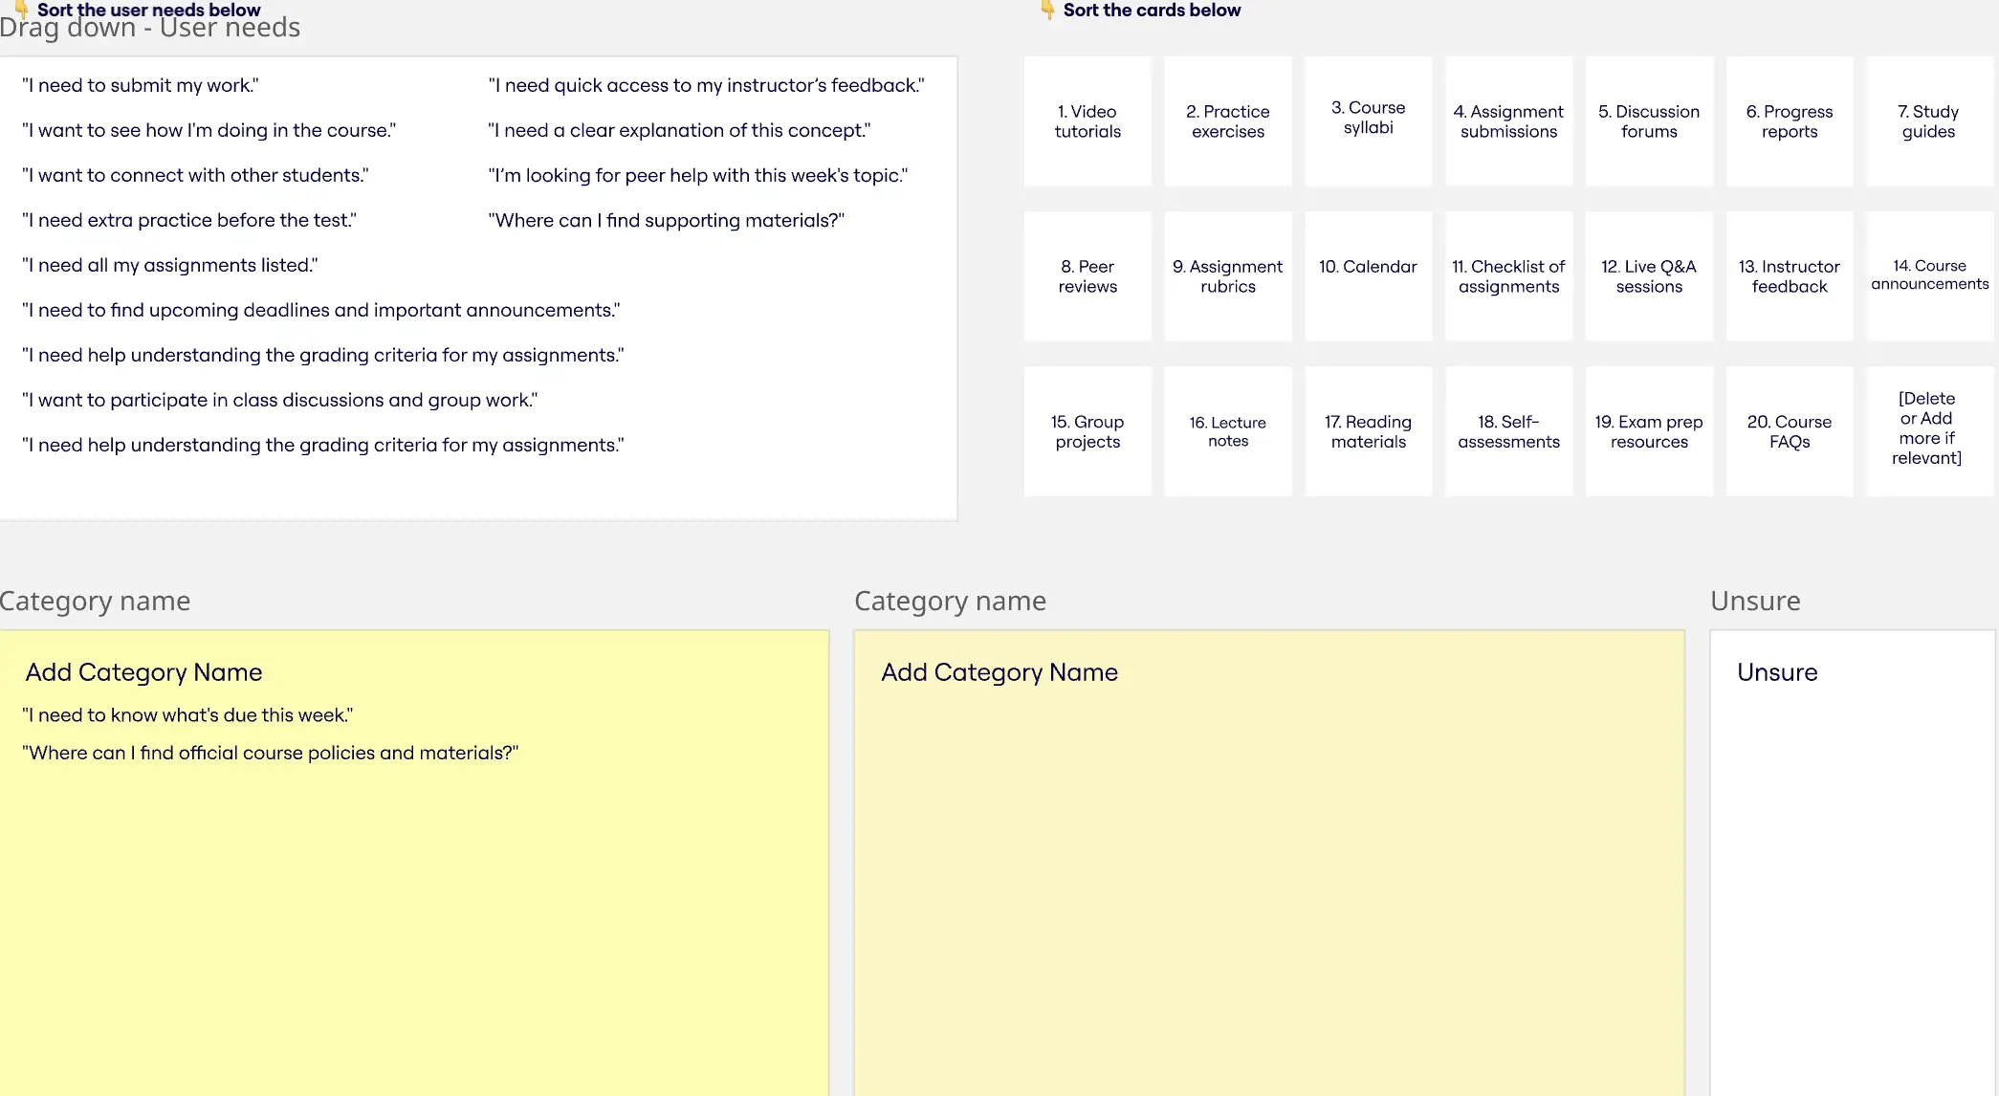Viewport: 1999px width, 1096px height.
Task: Click the '3. Course syllabi' card
Action: [1369, 121]
